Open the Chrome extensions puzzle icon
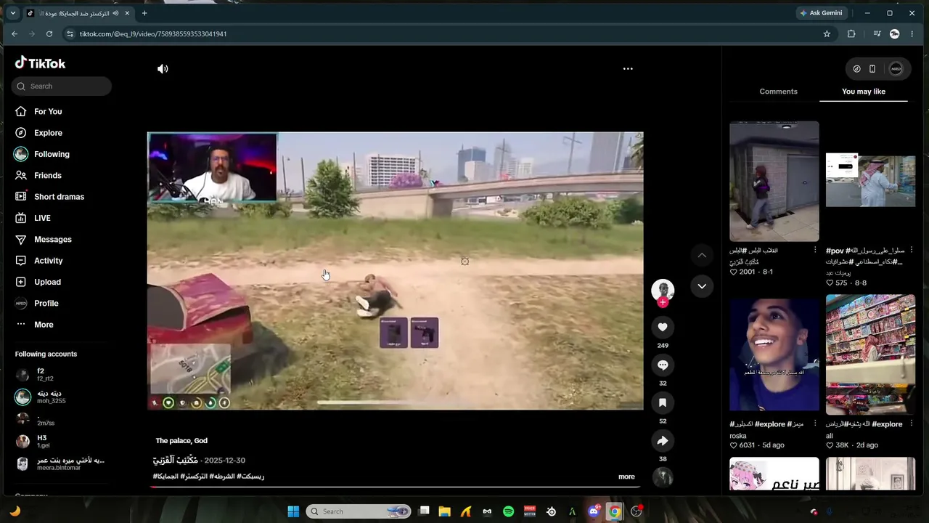The height and width of the screenshot is (523, 929). pos(851,34)
